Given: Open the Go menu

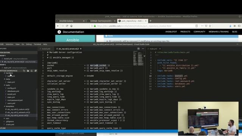Looking at the screenshot, I should (x=23, y=44).
